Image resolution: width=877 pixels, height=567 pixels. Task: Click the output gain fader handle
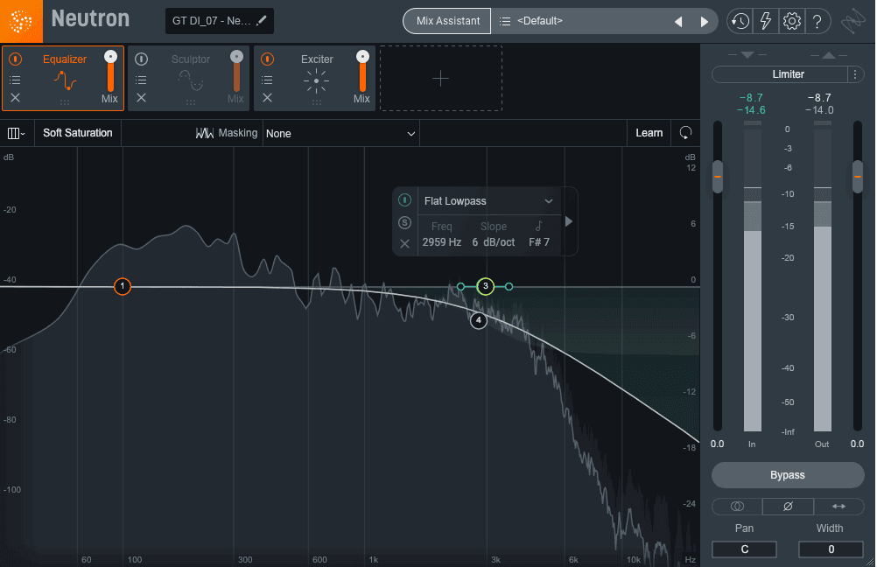click(x=858, y=177)
